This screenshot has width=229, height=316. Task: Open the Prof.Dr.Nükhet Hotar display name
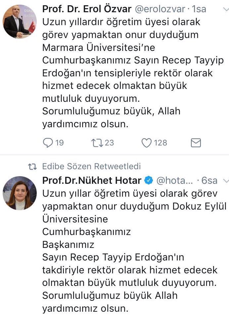[x=92, y=180]
